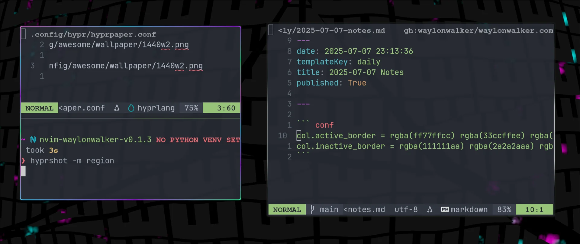Click the hyprshot -m region command text
Viewport: 580px width, 244px height.
(72, 161)
